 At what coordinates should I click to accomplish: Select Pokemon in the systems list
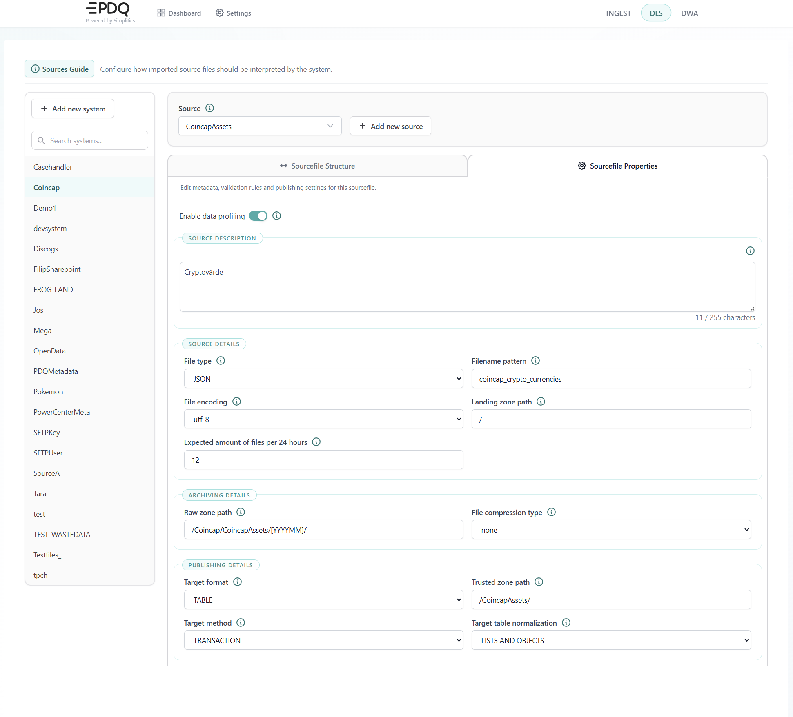90,391
